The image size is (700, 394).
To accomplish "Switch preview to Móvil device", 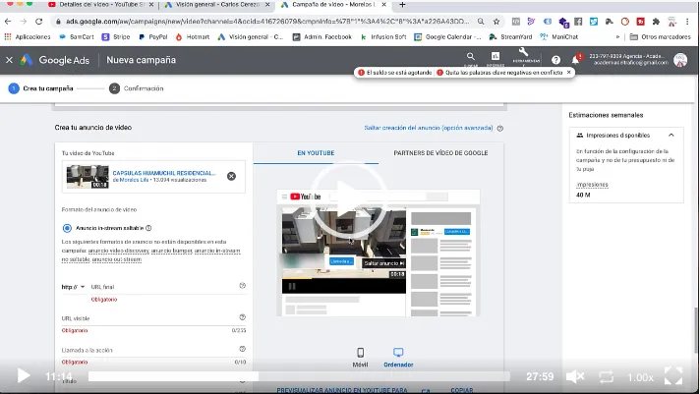I will [x=360, y=358].
